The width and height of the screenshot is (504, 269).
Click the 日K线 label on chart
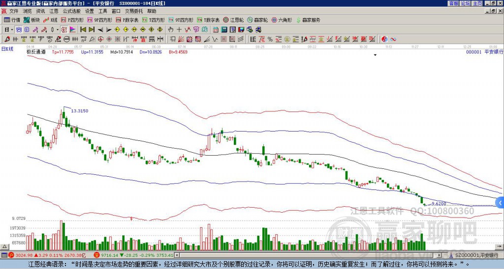pyautogui.click(x=7, y=49)
